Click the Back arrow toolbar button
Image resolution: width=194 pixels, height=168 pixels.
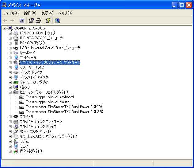click(x=5, y=21)
